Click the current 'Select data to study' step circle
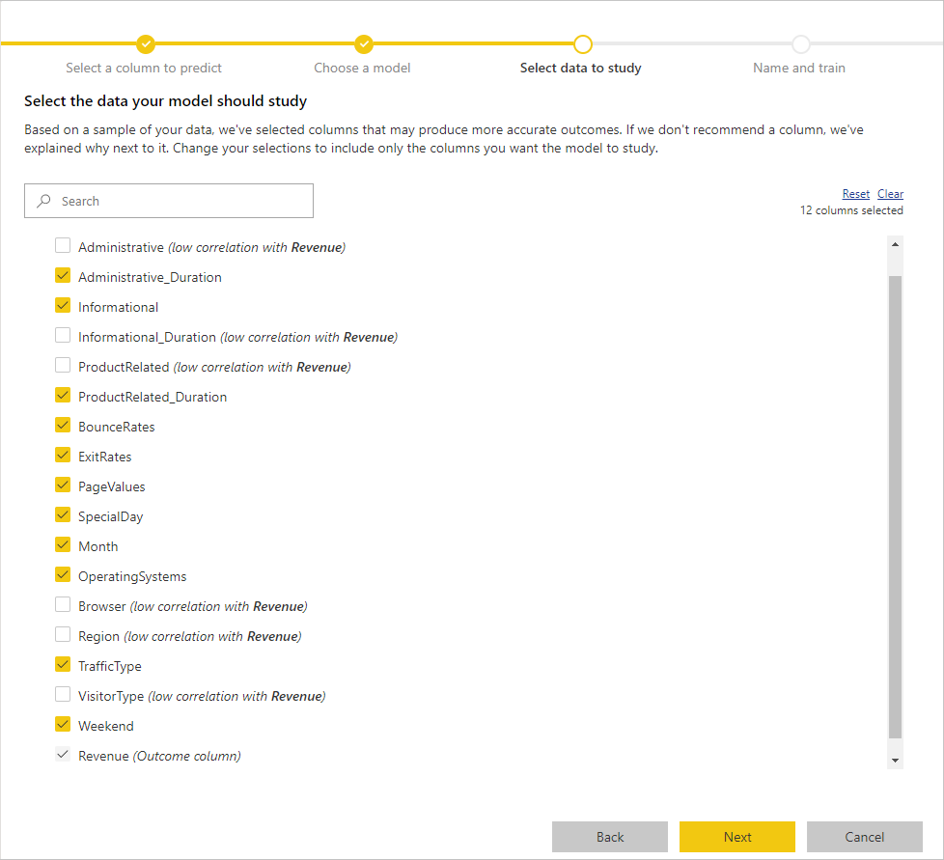This screenshot has height=860, width=944. coord(583,44)
